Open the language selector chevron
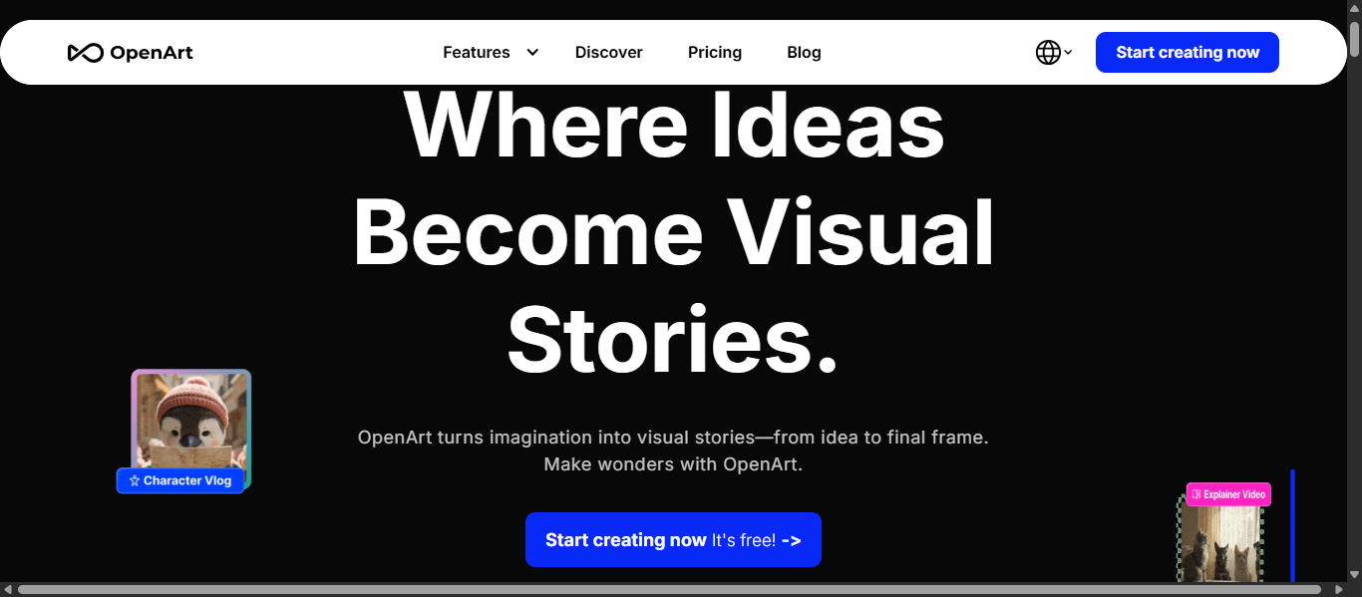The image size is (1362, 597). pos(1070,53)
